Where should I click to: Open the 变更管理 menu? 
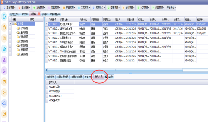(113, 8)
